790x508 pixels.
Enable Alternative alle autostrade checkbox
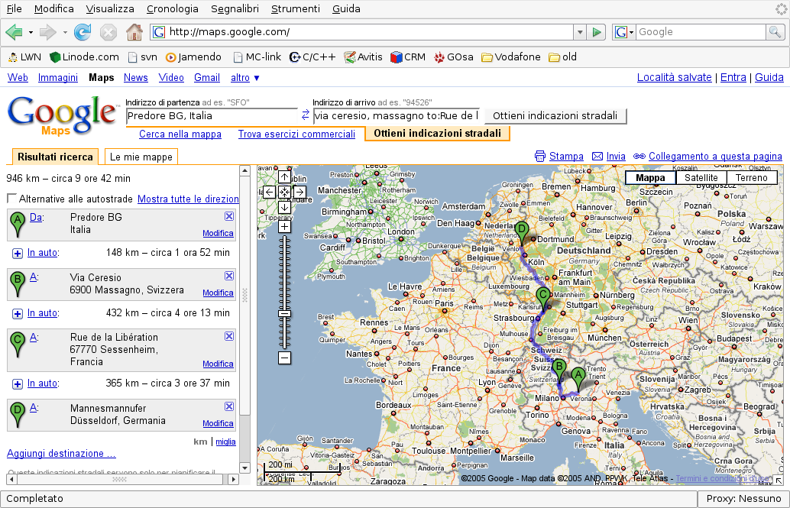pyautogui.click(x=12, y=199)
